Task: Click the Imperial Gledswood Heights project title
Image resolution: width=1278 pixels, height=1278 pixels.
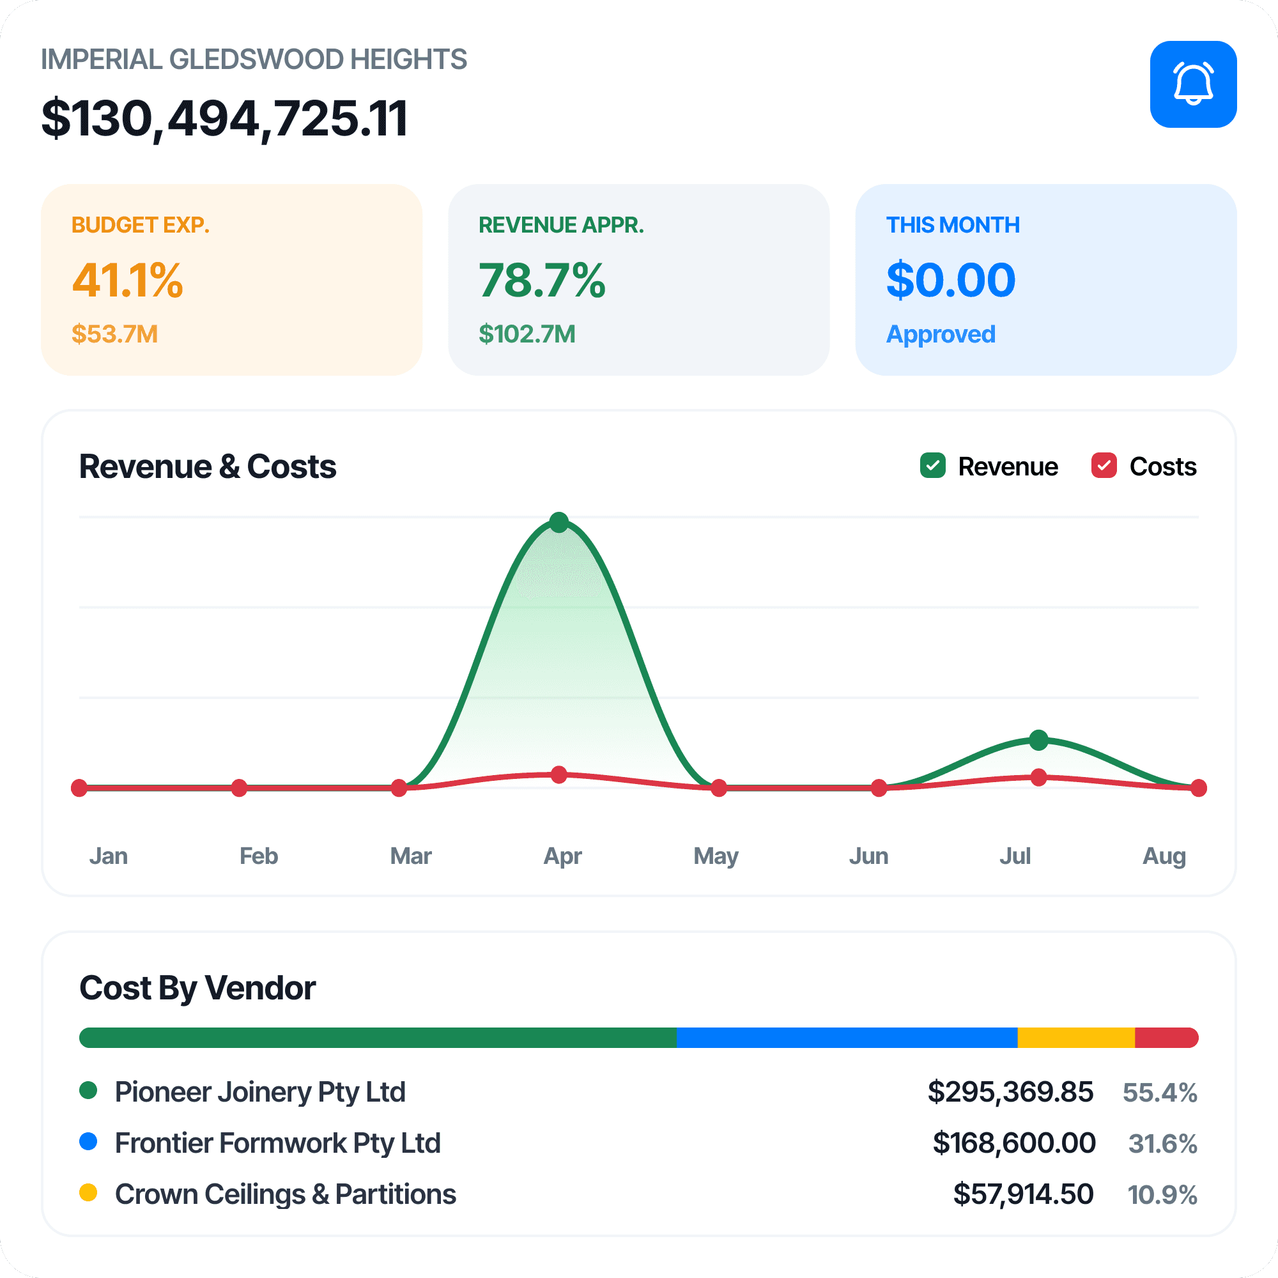Action: tap(254, 59)
